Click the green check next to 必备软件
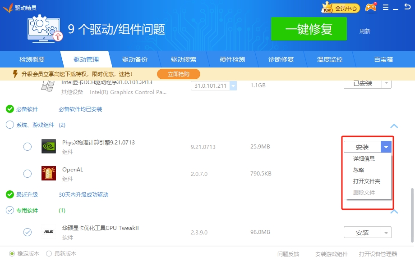Image resolution: width=415 pixels, height=261 pixels. [10, 109]
